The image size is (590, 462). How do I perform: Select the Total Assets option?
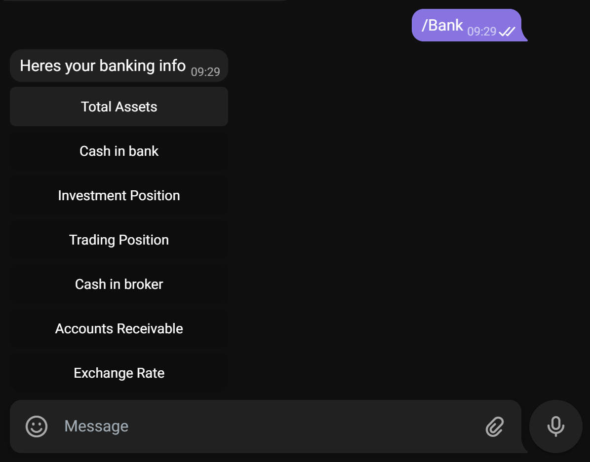118,107
